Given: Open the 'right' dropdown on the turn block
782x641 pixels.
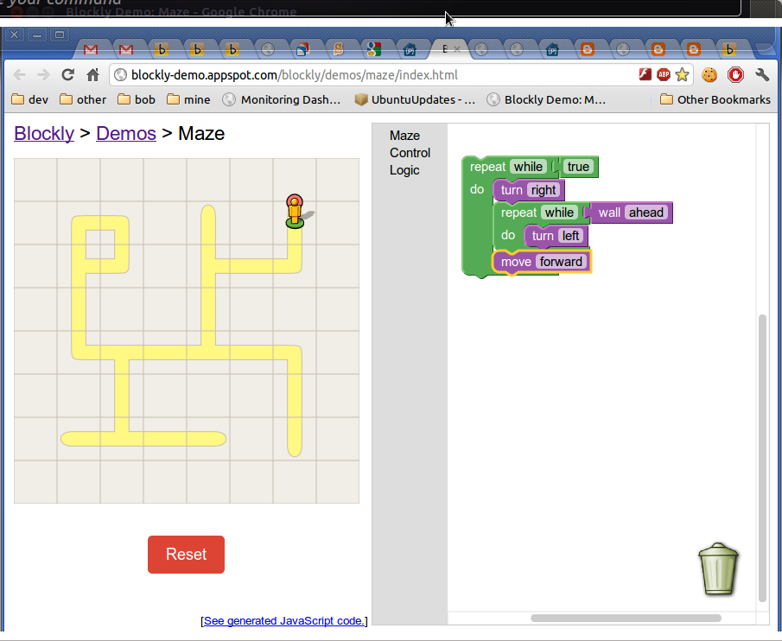Looking at the screenshot, I should pyautogui.click(x=543, y=189).
